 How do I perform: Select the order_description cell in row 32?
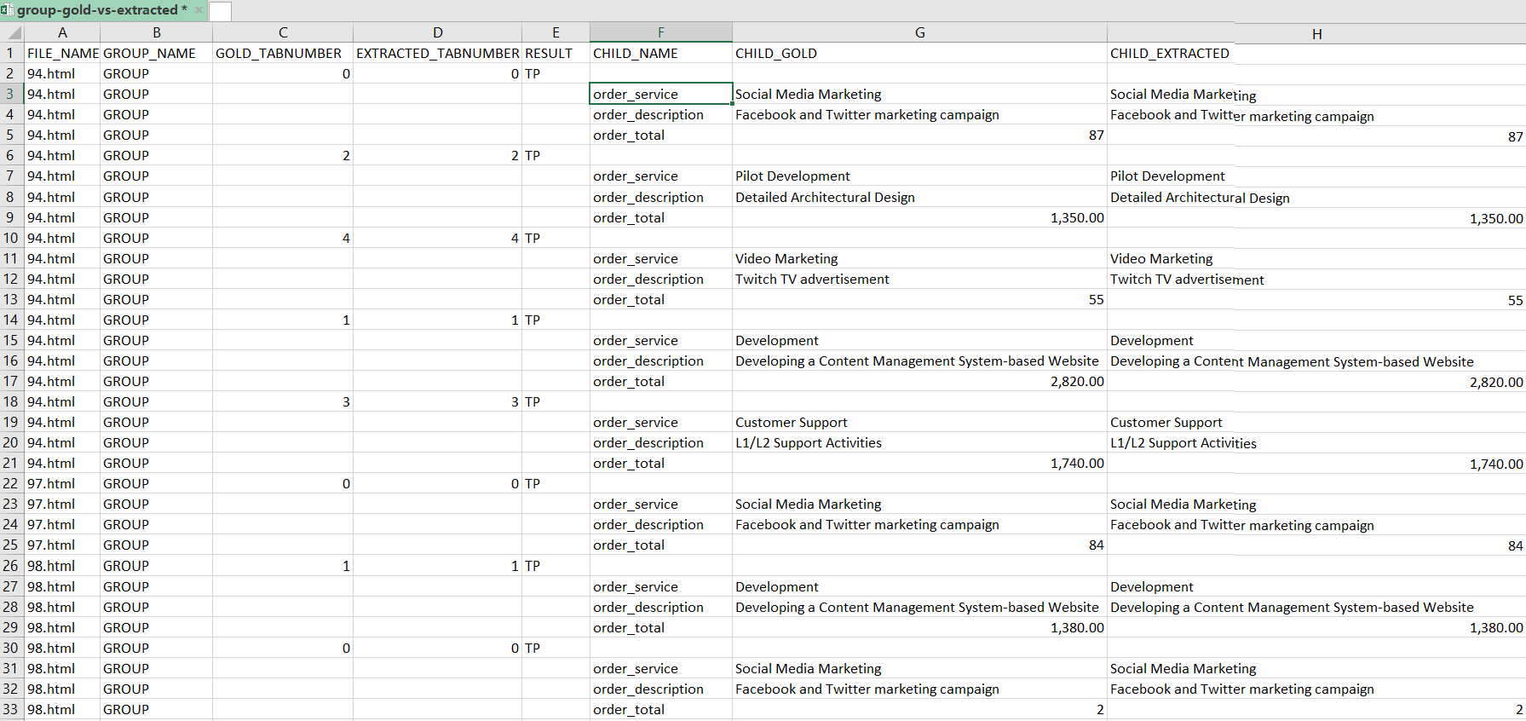[661, 689]
